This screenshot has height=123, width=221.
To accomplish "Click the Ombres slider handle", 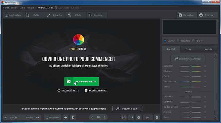I will (190, 112).
